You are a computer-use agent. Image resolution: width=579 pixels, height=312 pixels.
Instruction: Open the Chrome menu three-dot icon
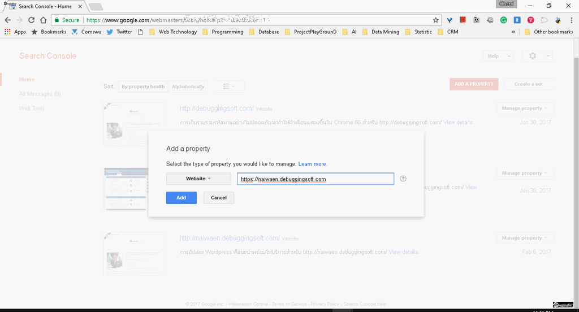(x=572, y=20)
